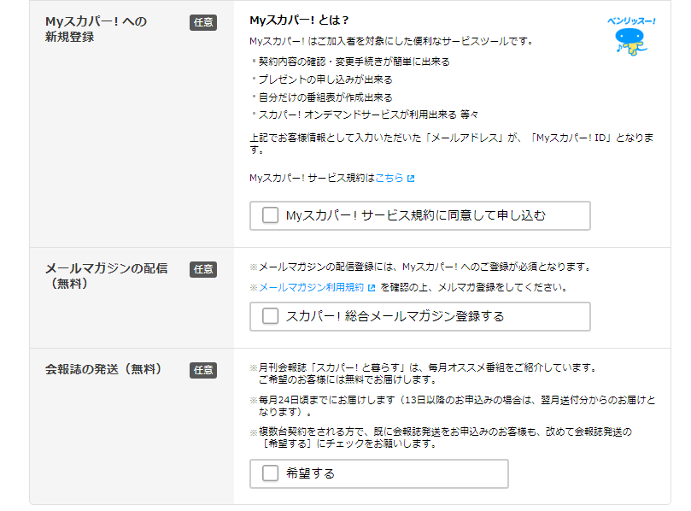691x511 pixels.
Task: Click the blue ベンリッスー！ mascot image
Action: click(631, 37)
